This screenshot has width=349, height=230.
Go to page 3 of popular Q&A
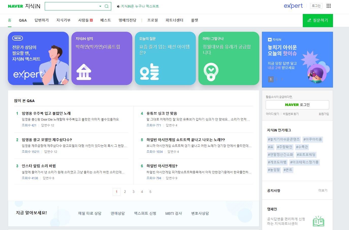click(x=133, y=192)
